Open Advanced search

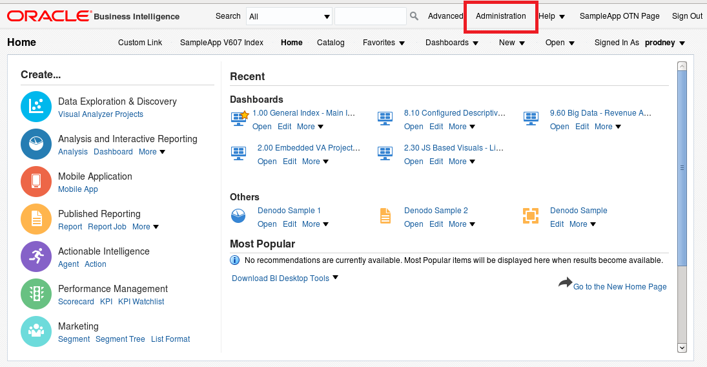(446, 16)
